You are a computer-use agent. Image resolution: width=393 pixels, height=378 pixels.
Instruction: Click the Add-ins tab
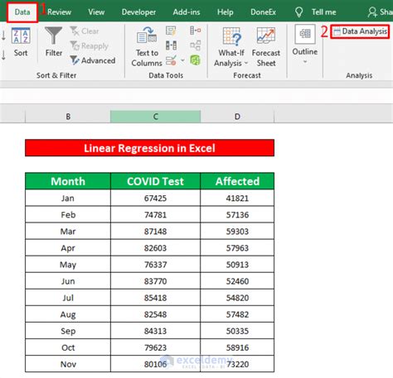187,12
